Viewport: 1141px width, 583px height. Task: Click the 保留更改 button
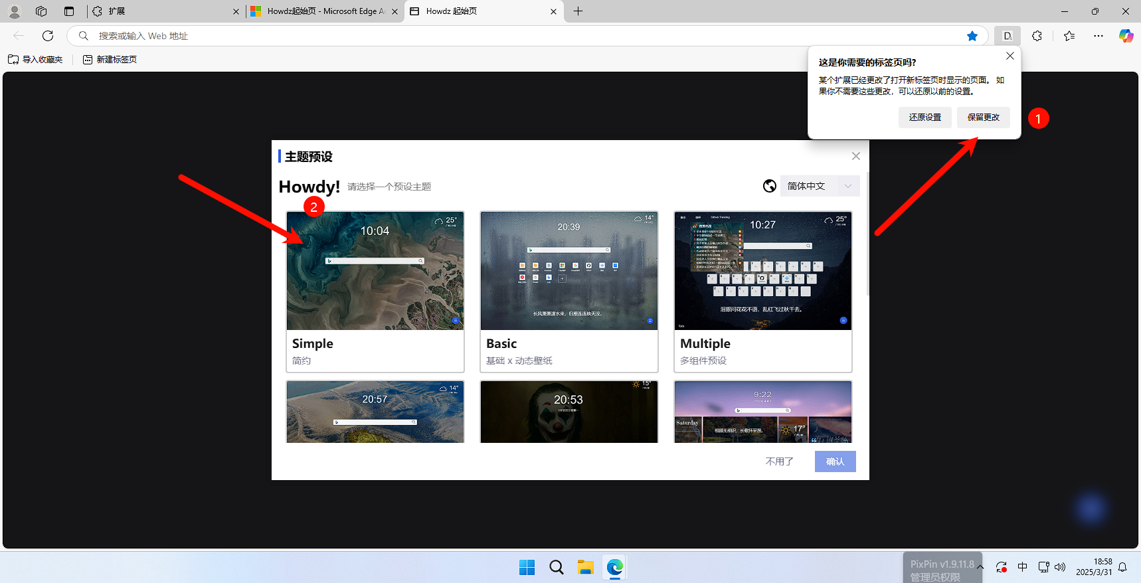pos(984,118)
